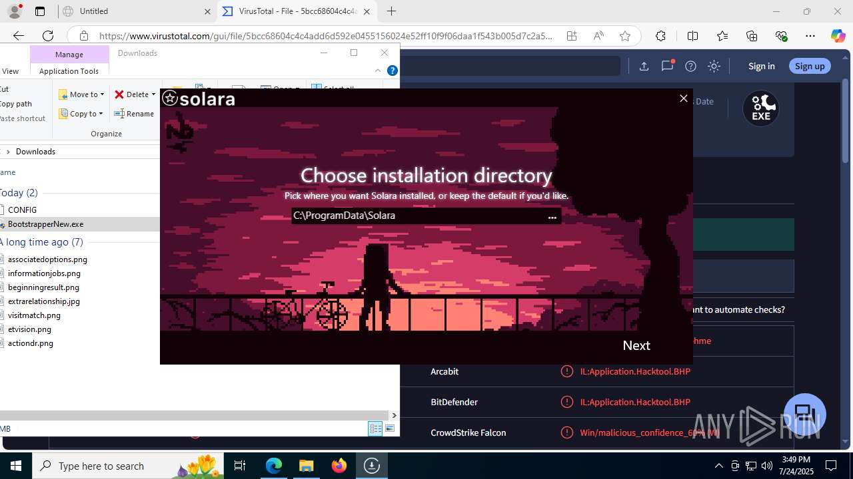Select BootstrapperNew.exe in the file list

pyautogui.click(x=45, y=224)
